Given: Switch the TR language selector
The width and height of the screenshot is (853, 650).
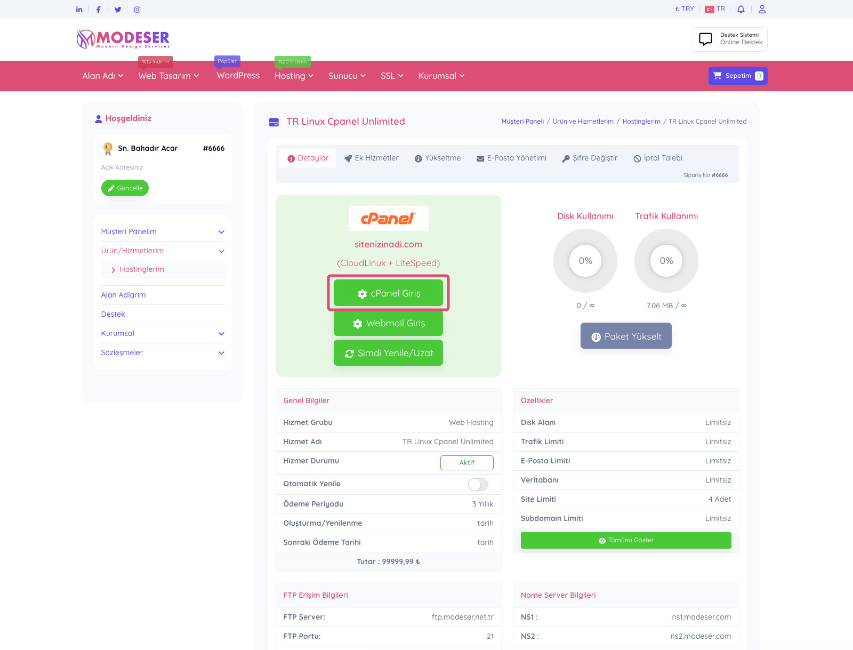Looking at the screenshot, I should pyautogui.click(x=715, y=9).
